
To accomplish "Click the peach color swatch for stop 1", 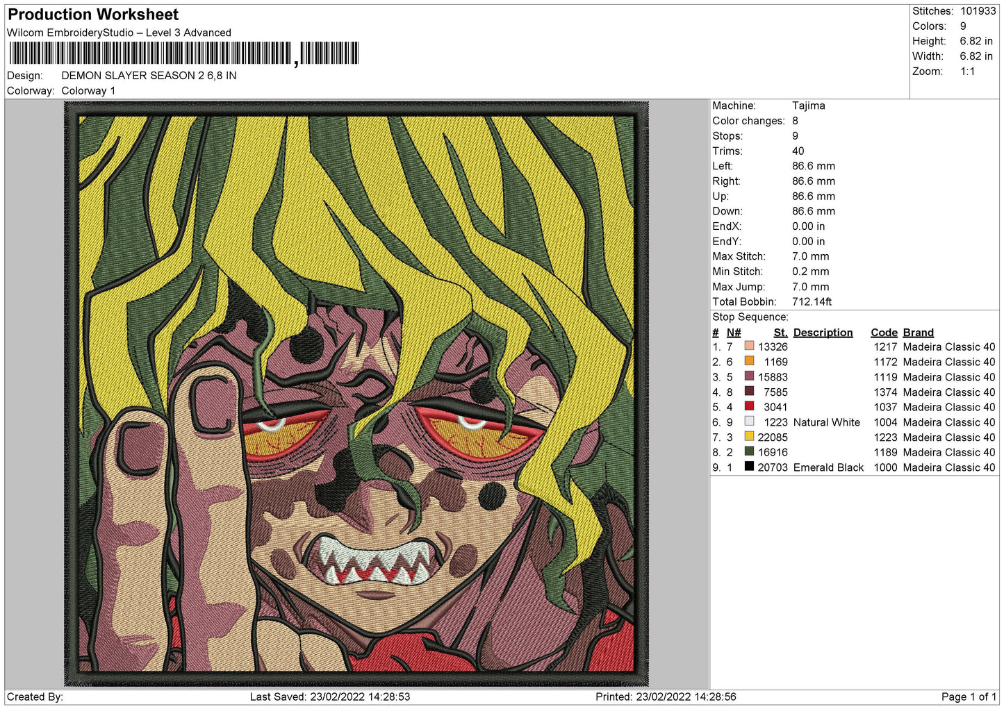I will click(749, 346).
